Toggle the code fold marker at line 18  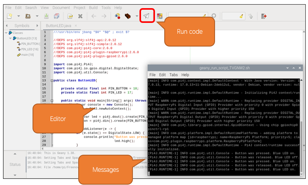point(52,100)
